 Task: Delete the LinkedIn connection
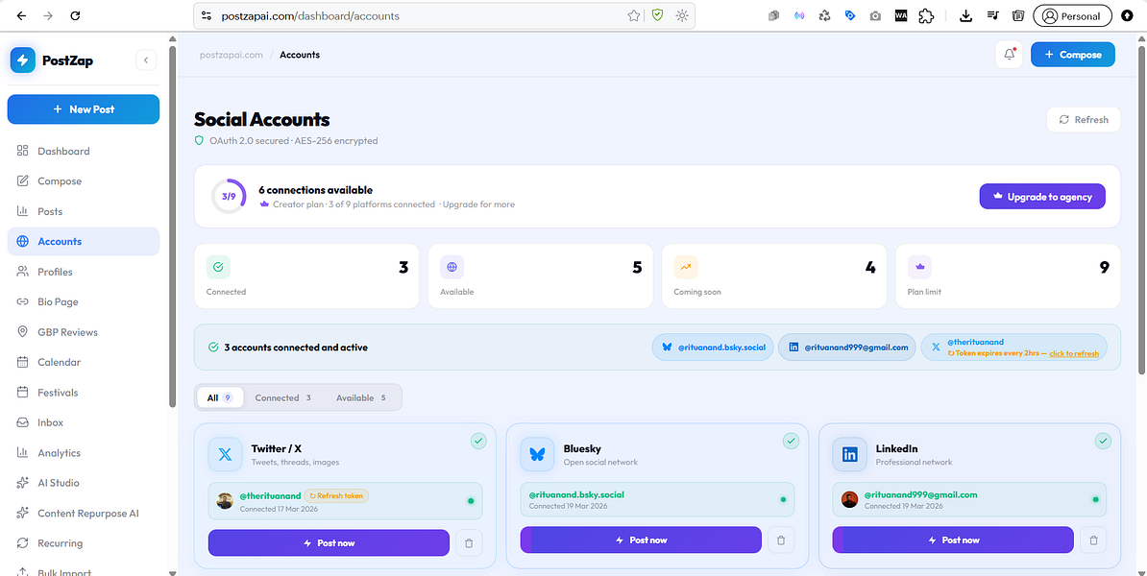coord(1093,540)
